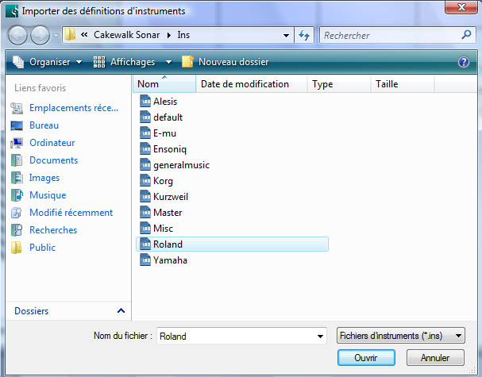Image resolution: width=482 pixels, height=377 pixels.
Task: Click the E-mu file icon
Action: [x=145, y=133]
